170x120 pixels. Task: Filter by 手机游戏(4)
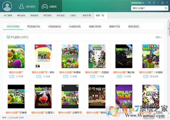tap(54, 27)
